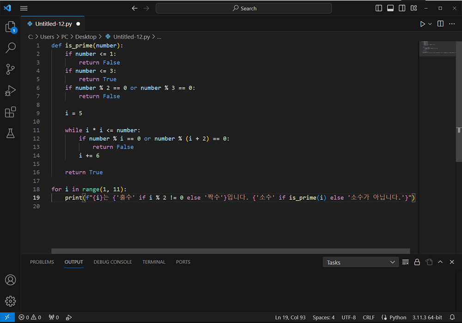Expand the PC breadcrumb segment

(x=65, y=37)
